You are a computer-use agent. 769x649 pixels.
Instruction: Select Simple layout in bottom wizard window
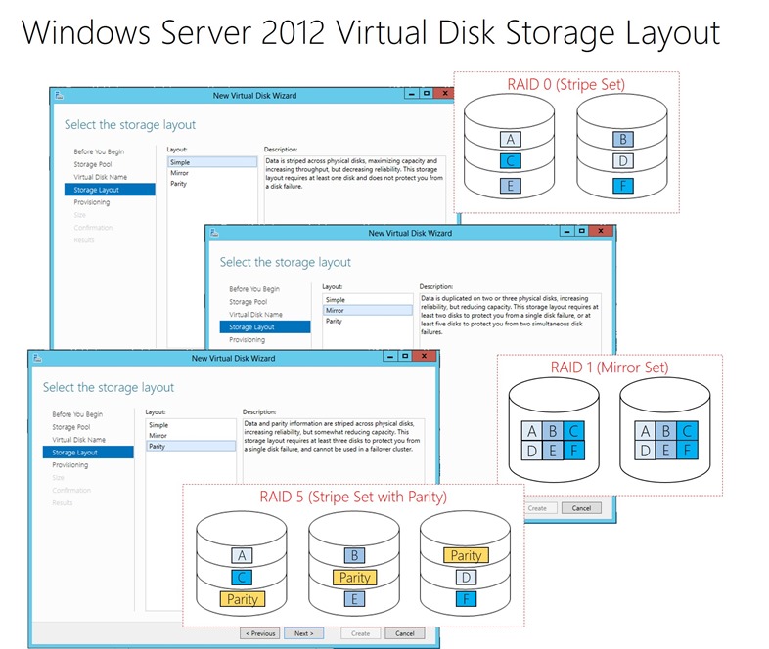[x=158, y=425]
